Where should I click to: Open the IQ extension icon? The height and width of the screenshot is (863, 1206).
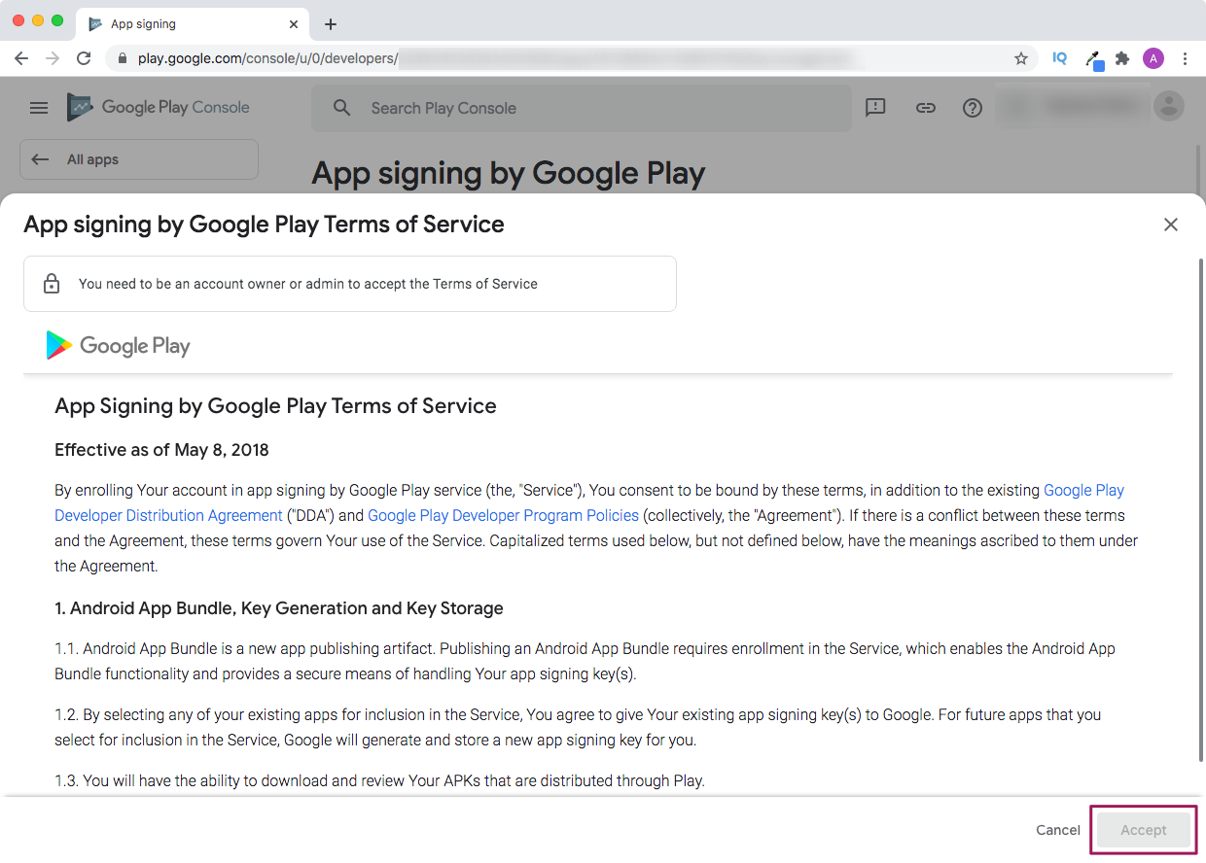click(1060, 58)
